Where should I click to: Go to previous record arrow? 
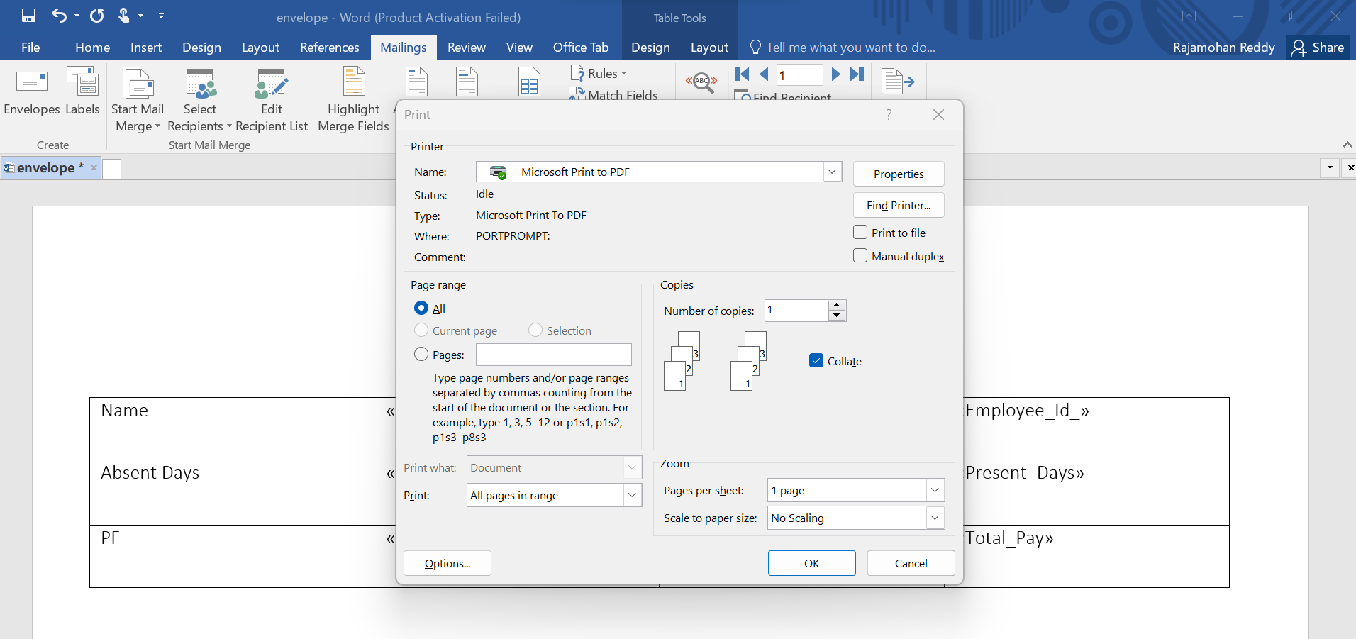(x=765, y=74)
